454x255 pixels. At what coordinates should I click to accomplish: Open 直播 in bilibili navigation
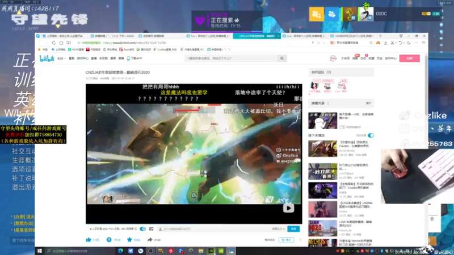pos(94,58)
